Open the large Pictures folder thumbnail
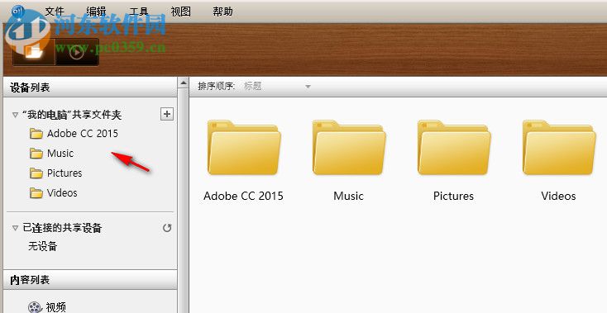 click(x=454, y=148)
